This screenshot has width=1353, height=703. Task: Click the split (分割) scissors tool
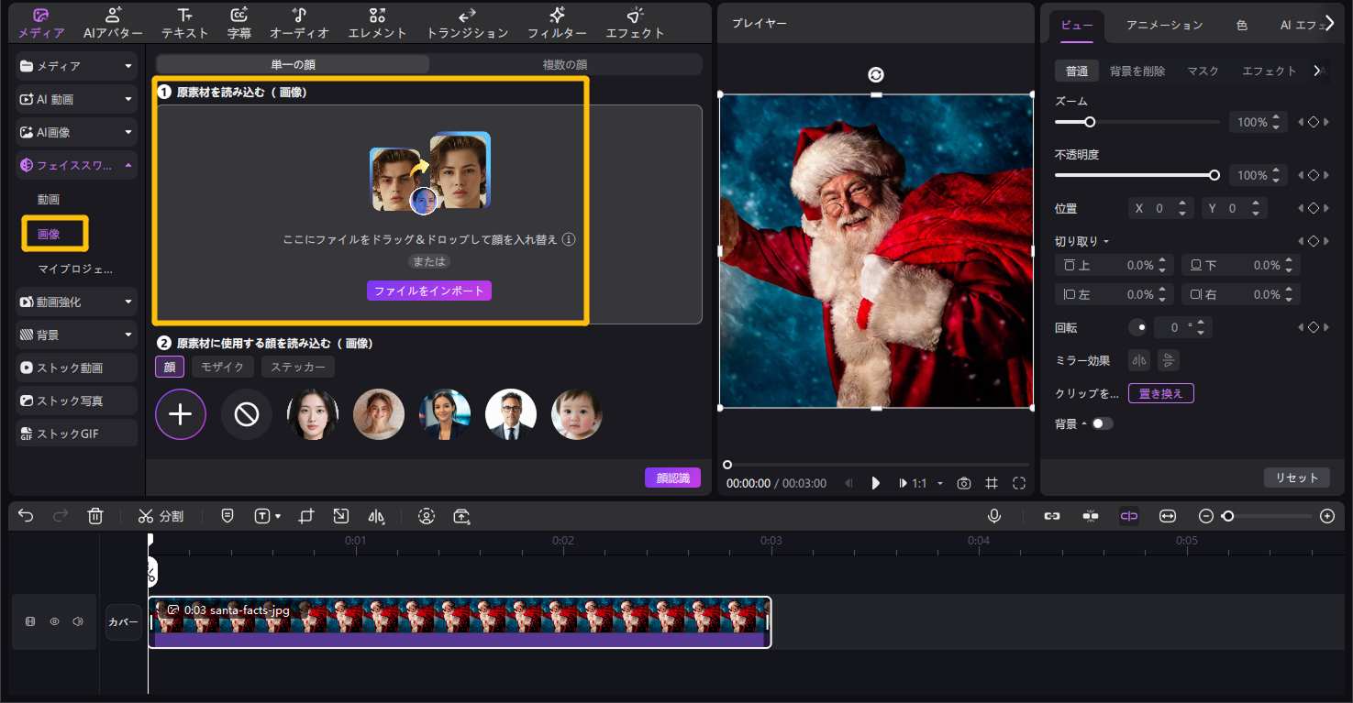pos(161,516)
